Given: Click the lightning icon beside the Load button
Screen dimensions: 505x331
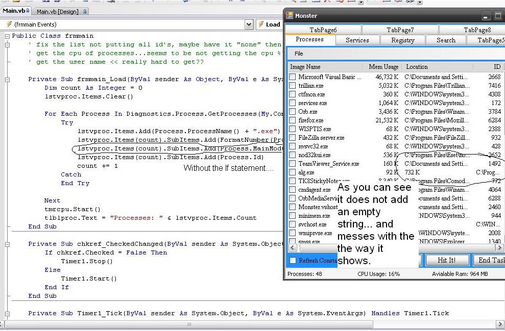Looking at the screenshot, I should pos(261,24).
